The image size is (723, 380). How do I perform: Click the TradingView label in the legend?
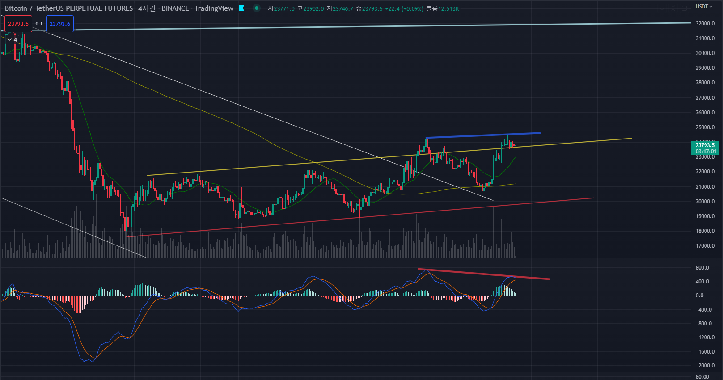point(214,8)
